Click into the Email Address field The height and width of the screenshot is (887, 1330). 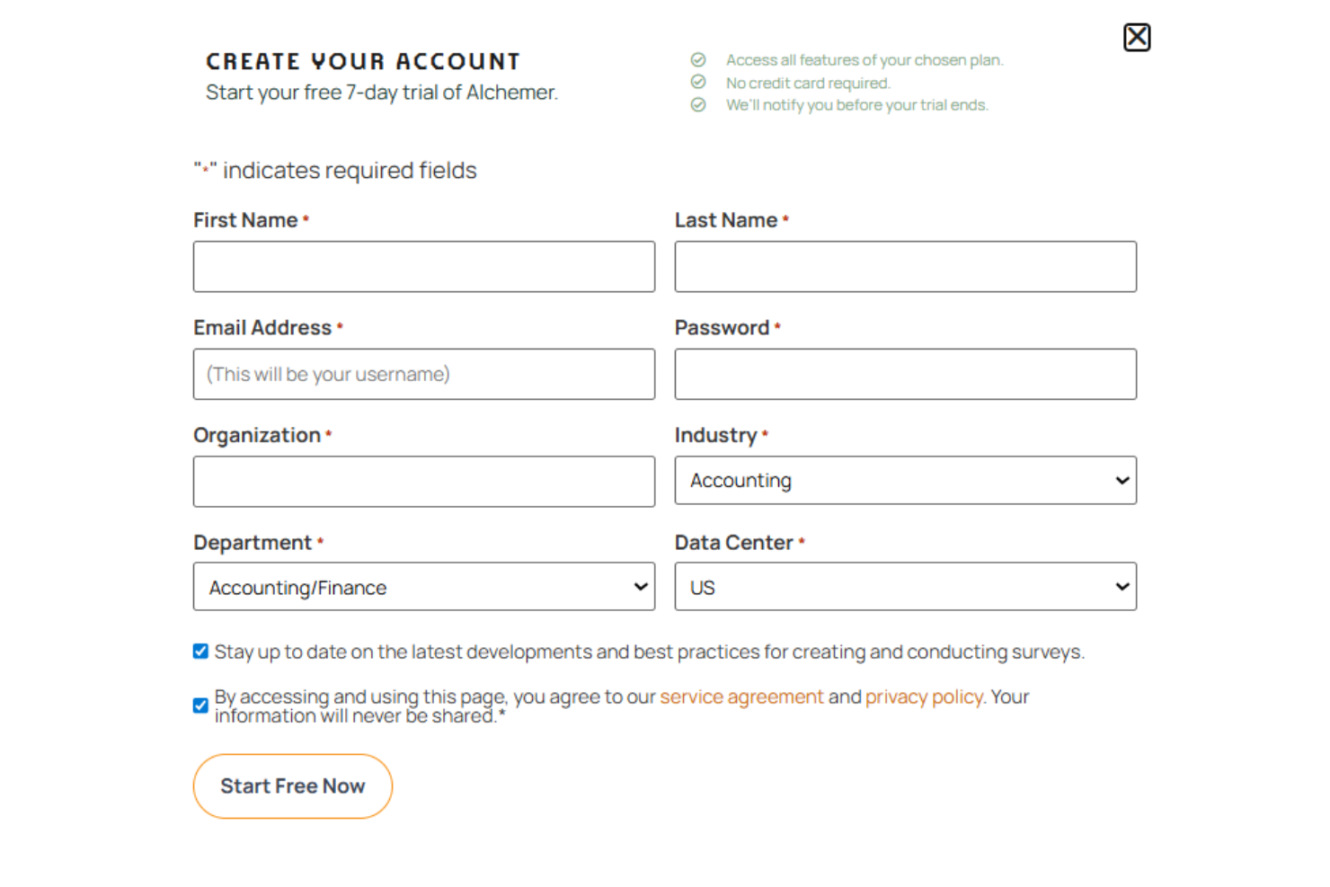[x=424, y=374]
